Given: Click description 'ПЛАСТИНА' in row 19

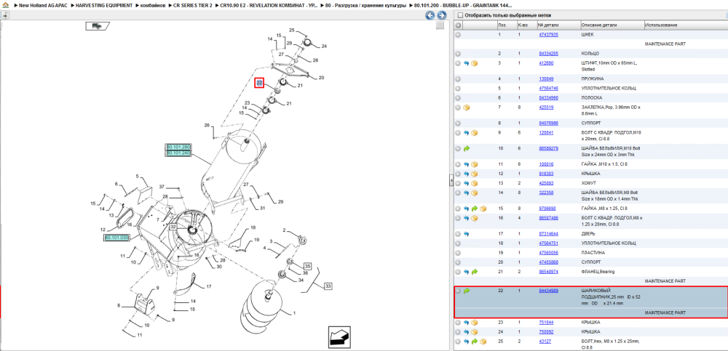Looking at the screenshot, I should (593, 253).
